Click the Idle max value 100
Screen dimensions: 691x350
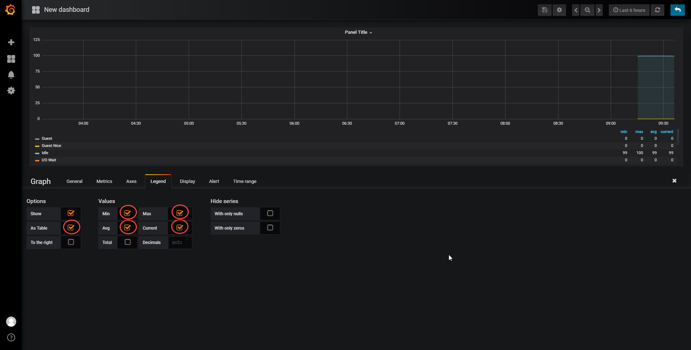pyautogui.click(x=639, y=153)
